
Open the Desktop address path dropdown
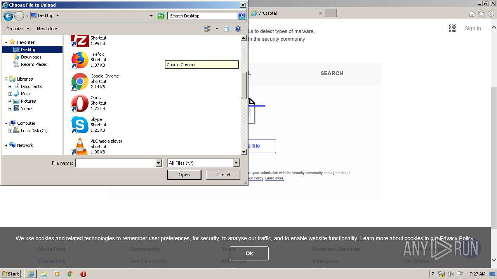coord(57,16)
